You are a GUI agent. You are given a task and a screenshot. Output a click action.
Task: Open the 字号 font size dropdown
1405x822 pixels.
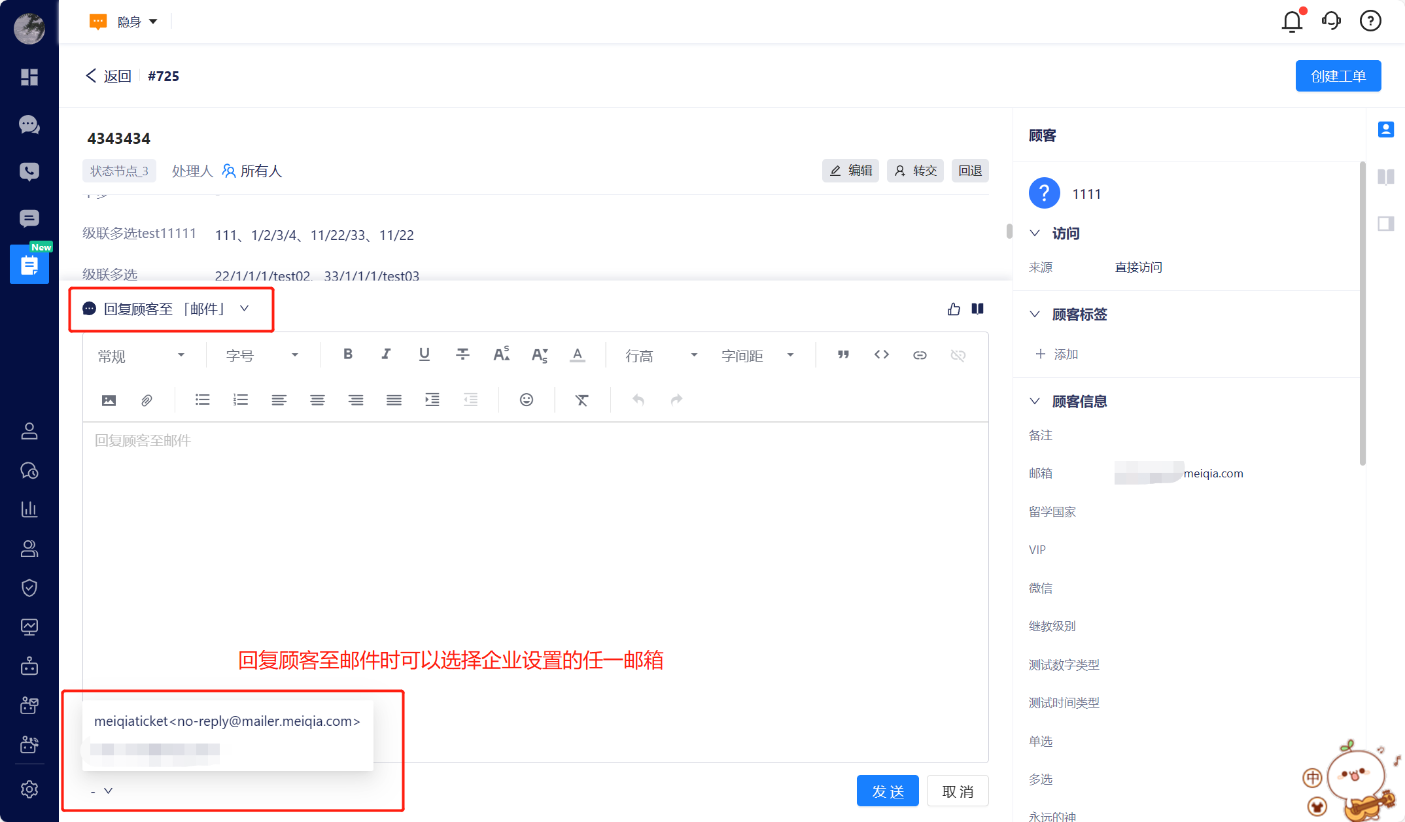pos(262,355)
